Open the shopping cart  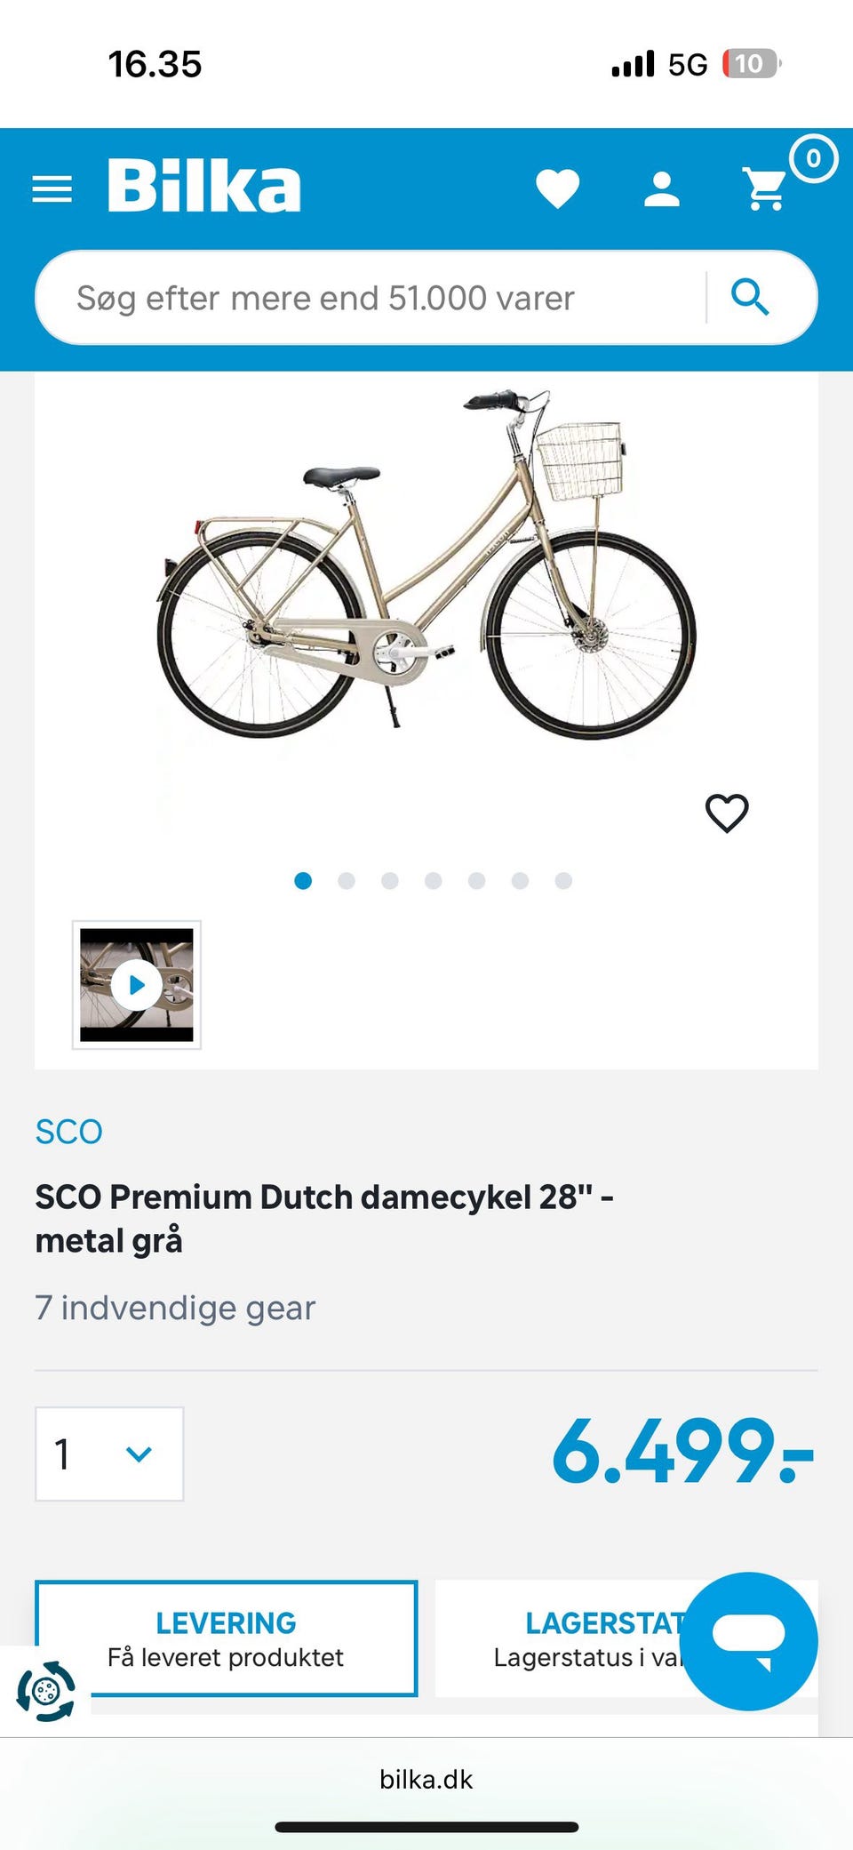(766, 188)
